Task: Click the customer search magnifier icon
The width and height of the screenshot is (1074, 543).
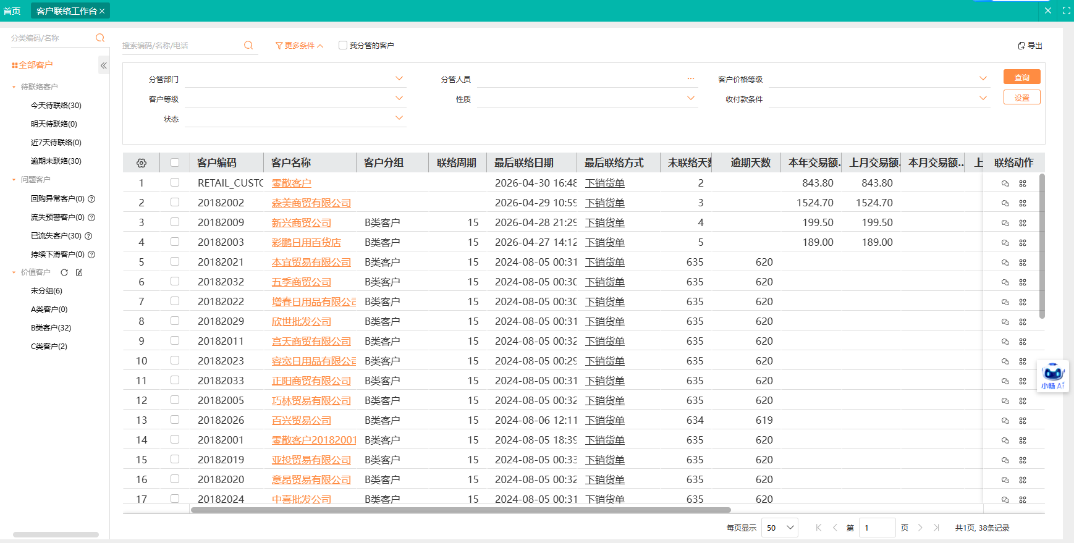Action: (248, 45)
